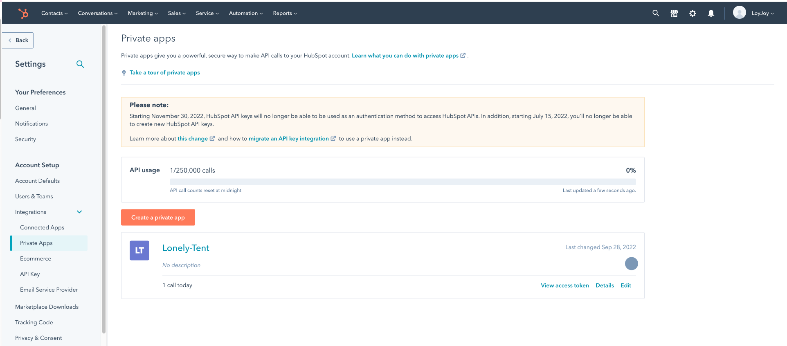Open the notifications bell
The image size is (787, 346).
coord(711,13)
